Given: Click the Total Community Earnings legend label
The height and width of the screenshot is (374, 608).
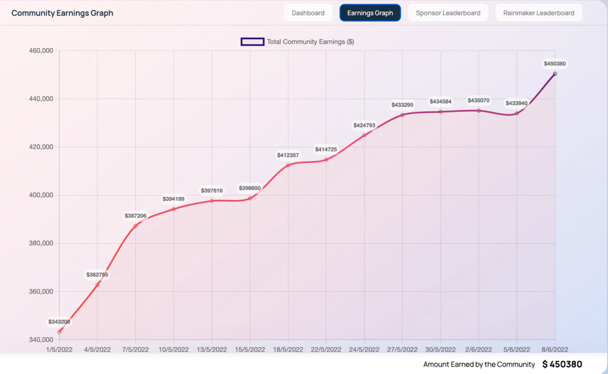Looking at the screenshot, I should coord(310,42).
